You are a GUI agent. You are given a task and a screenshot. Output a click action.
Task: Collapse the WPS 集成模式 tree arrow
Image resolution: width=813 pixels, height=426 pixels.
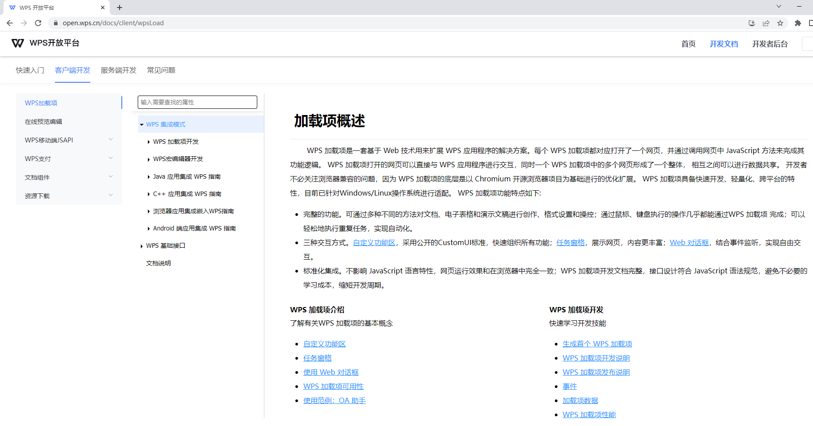pos(142,125)
